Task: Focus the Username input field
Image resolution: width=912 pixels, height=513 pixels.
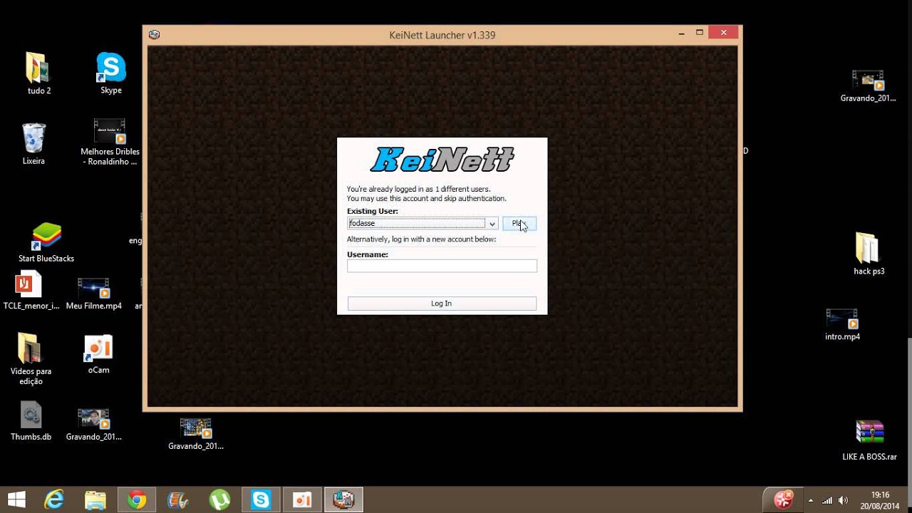Action: click(x=442, y=266)
